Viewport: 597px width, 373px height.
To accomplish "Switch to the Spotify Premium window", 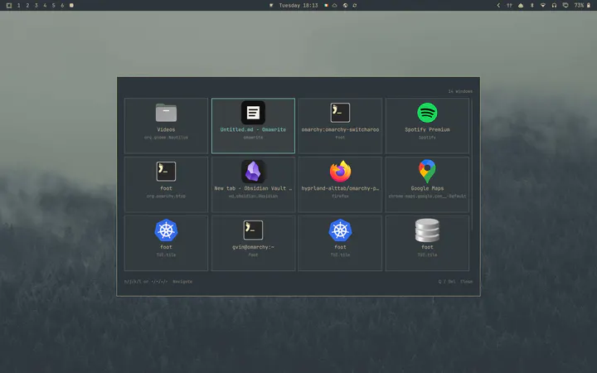I will (x=427, y=126).
